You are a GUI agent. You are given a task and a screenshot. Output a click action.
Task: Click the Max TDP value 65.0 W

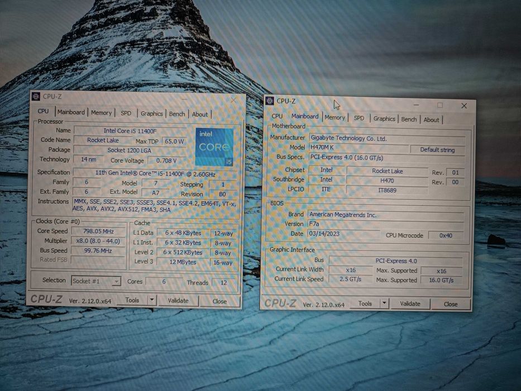pos(174,141)
